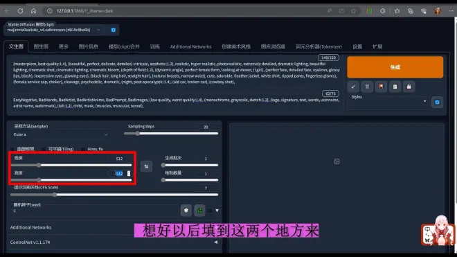This screenshot has height=257, width=457.
Task: Expand the Additional Networks accordion
Action: click(114, 227)
